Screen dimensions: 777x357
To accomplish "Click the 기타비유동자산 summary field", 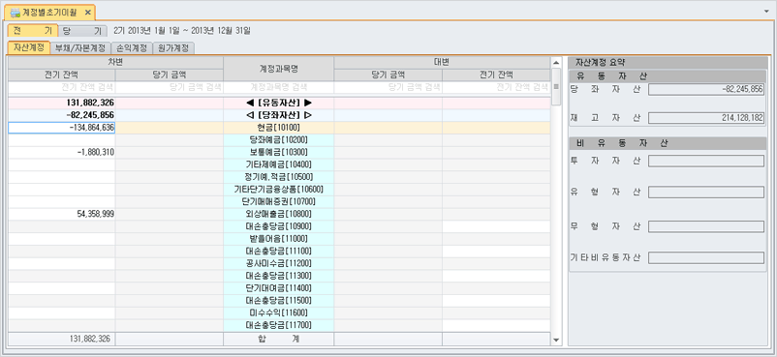I will click(706, 258).
